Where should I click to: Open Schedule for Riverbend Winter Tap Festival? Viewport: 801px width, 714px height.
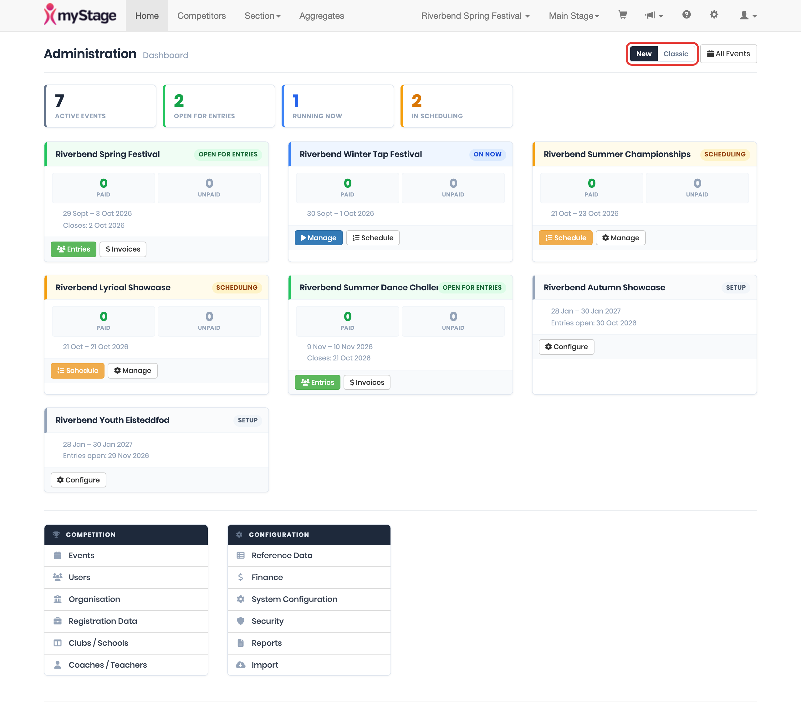click(373, 238)
